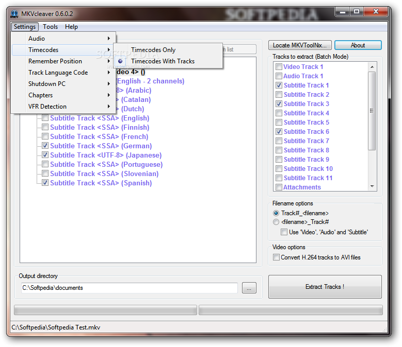Check Subtitle Track 2 in batch list
Screen dimensions: 402x347
point(279,95)
